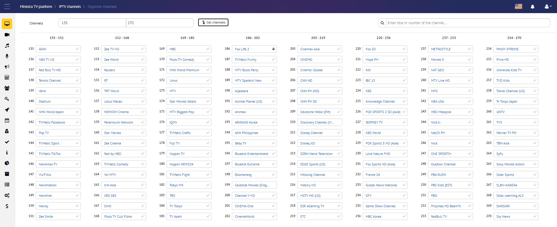Toggle the lock on Cinemax Asia
Viewport: 557px width, 227px height.
click(x=339, y=49)
